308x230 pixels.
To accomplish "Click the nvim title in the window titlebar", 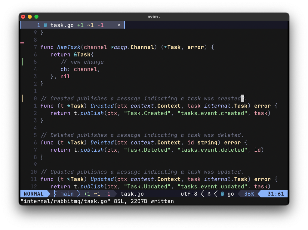I will pyautogui.click(x=154, y=17).
